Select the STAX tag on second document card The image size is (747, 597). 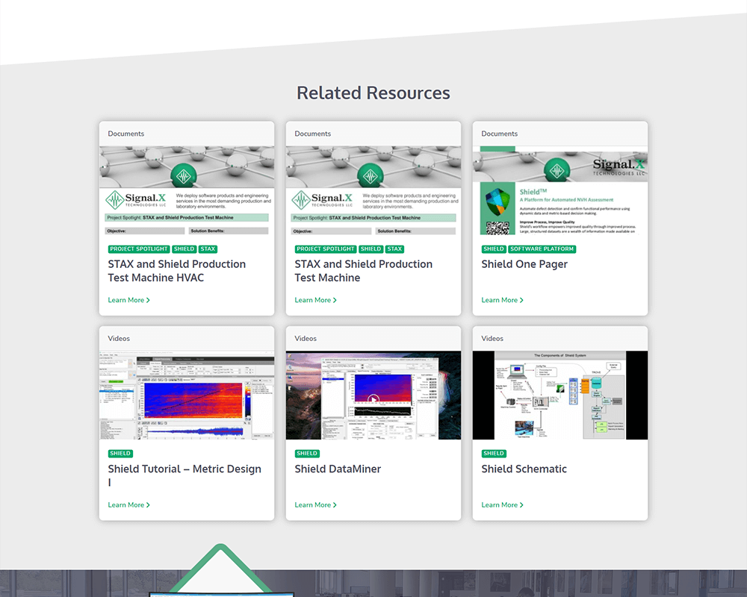[x=394, y=249]
